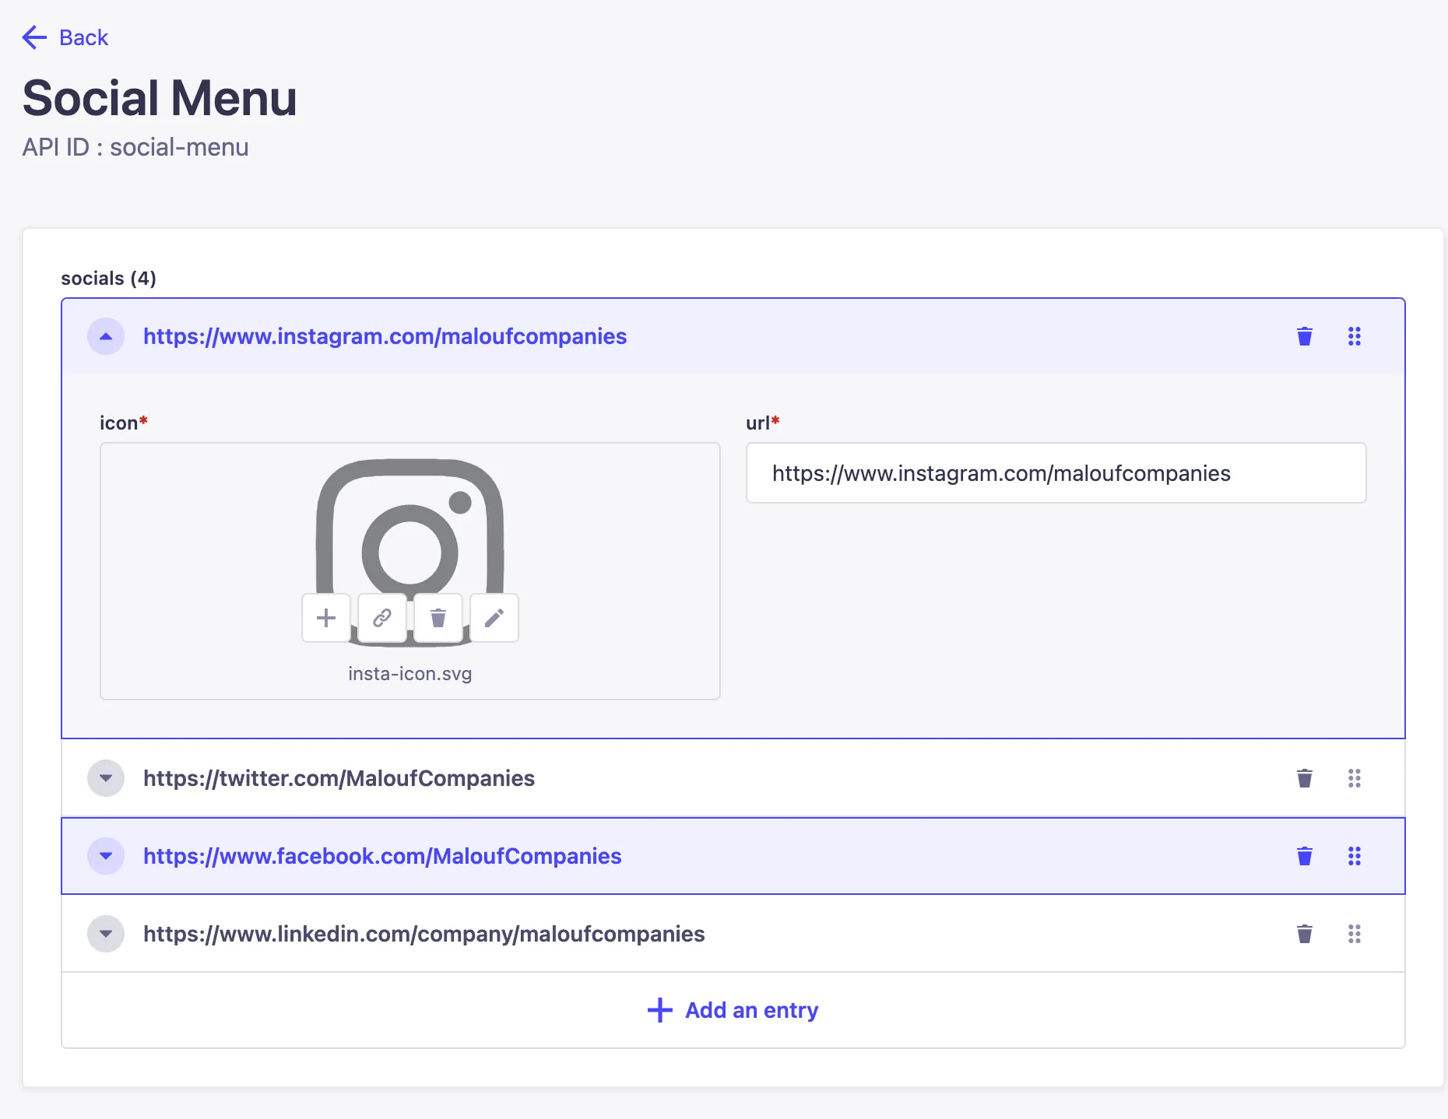Click the trash icon on the Twitter entry

coord(1304,778)
